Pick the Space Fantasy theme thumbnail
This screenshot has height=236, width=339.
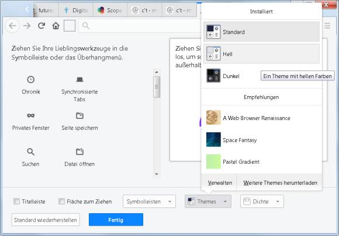pyautogui.click(x=213, y=139)
